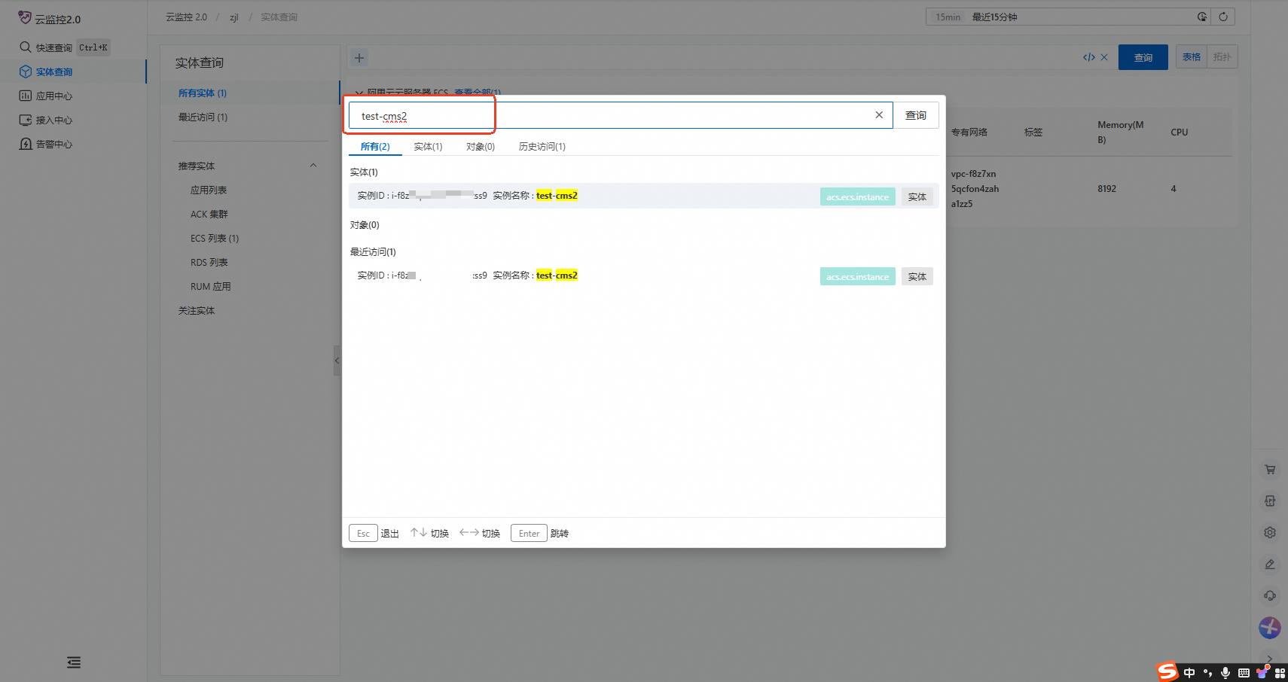Open the shopping cart icon on right rail

click(x=1270, y=470)
